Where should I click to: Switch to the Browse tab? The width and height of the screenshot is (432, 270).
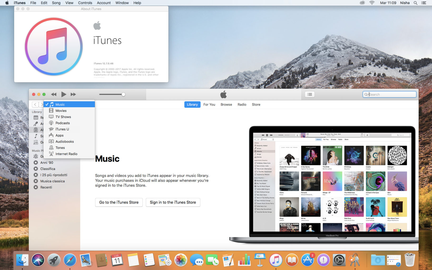pos(226,105)
